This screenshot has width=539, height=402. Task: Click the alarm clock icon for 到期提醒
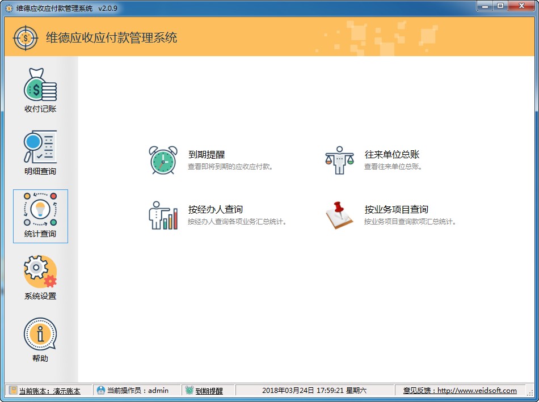(x=162, y=160)
